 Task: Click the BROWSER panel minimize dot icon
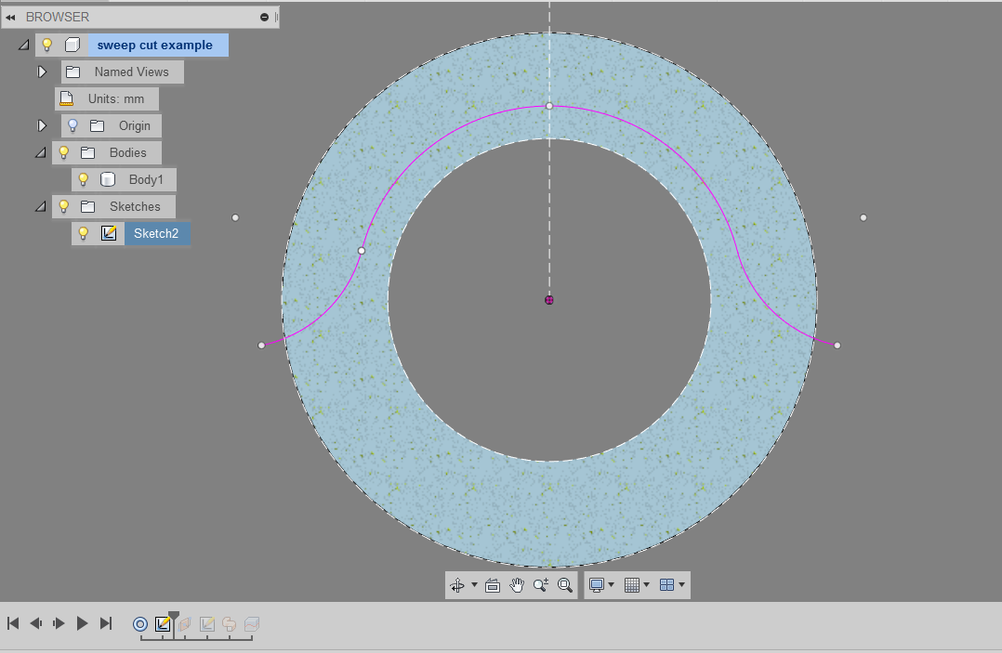(264, 18)
